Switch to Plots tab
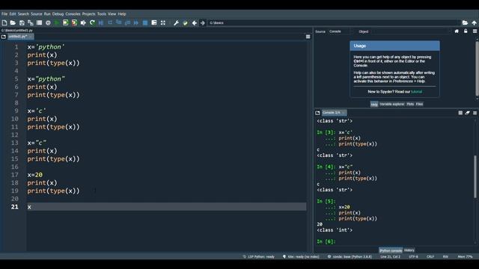Screen dimensions: 479x269 click(410, 104)
